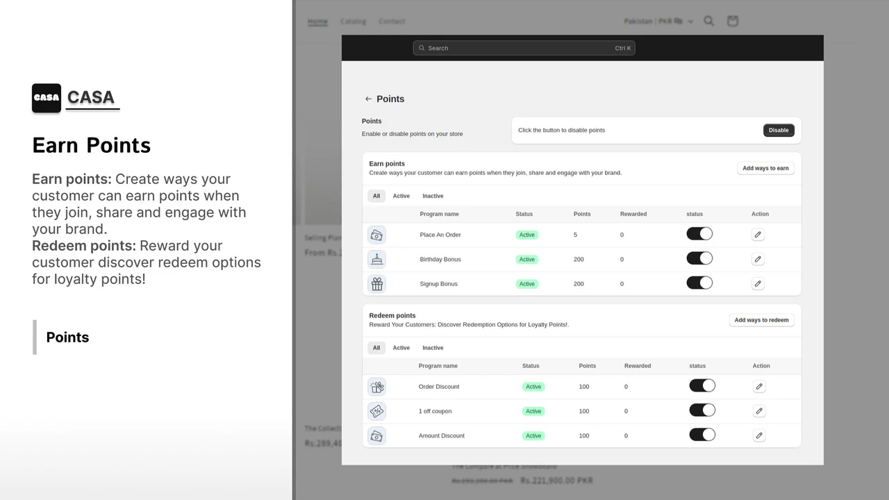Edit the Place An Order program

[758, 235]
